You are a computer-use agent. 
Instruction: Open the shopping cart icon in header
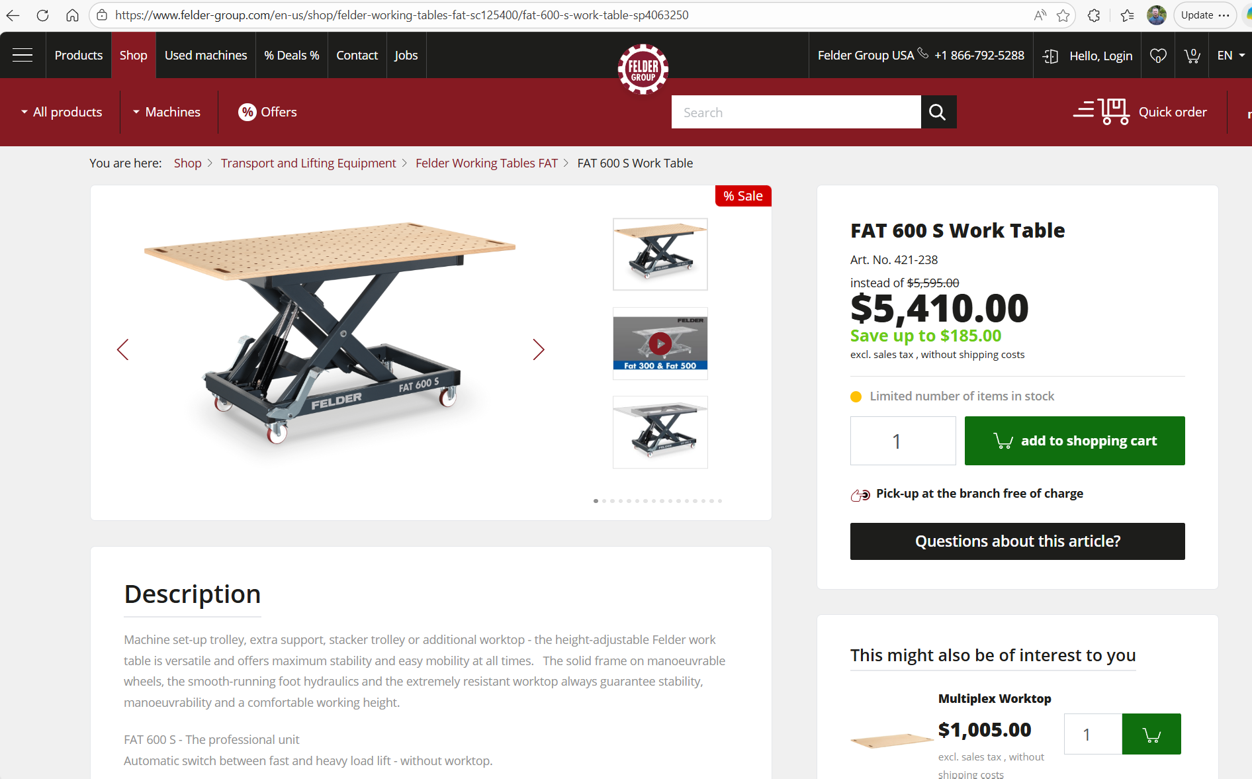click(x=1192, y=56)
